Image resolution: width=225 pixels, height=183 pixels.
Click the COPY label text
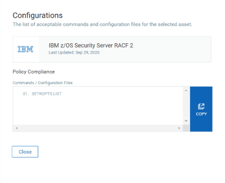(x=201, y=114)
